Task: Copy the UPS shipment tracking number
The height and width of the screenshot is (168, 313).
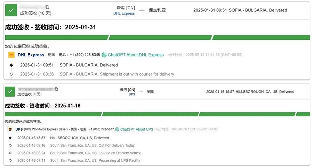Action: click(56, 89)
